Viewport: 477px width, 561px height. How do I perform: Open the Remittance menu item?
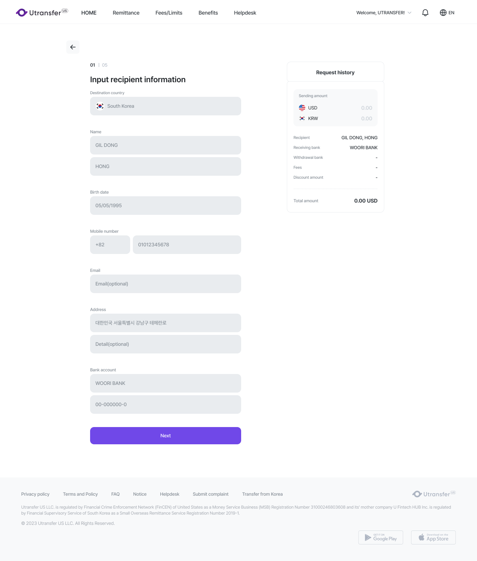pyautogui.click(x=126, y=13)
